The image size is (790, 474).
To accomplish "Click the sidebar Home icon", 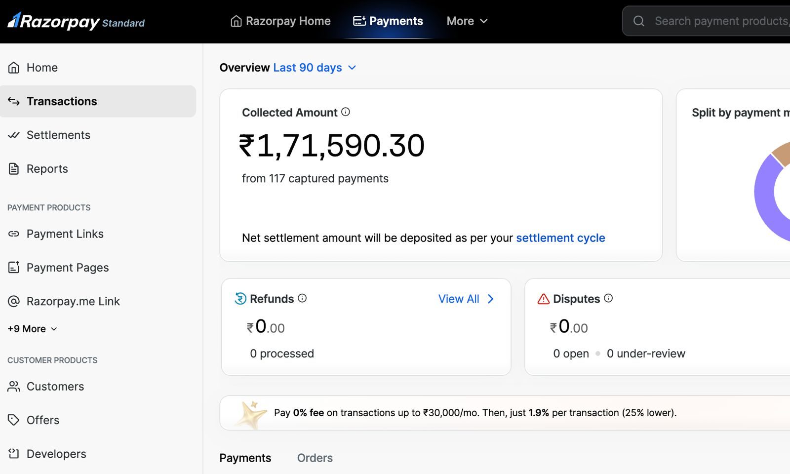I will coord(14,68).
